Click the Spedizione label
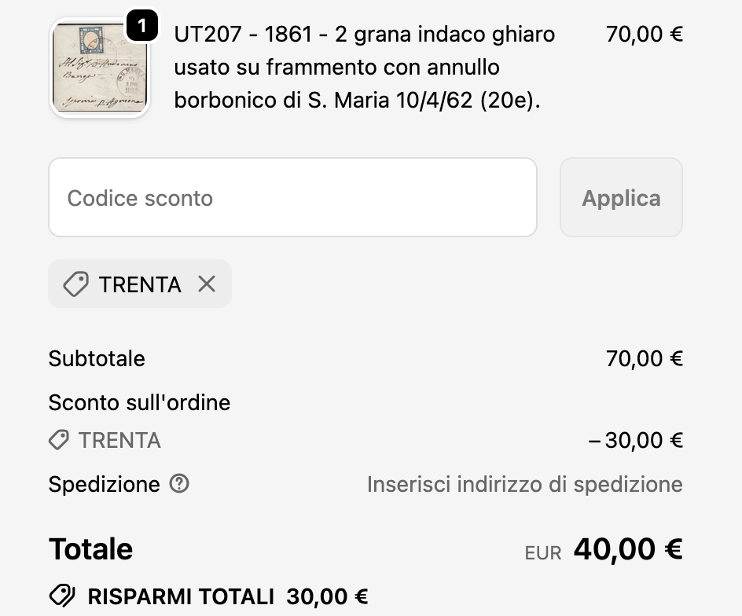 point(104,485)
